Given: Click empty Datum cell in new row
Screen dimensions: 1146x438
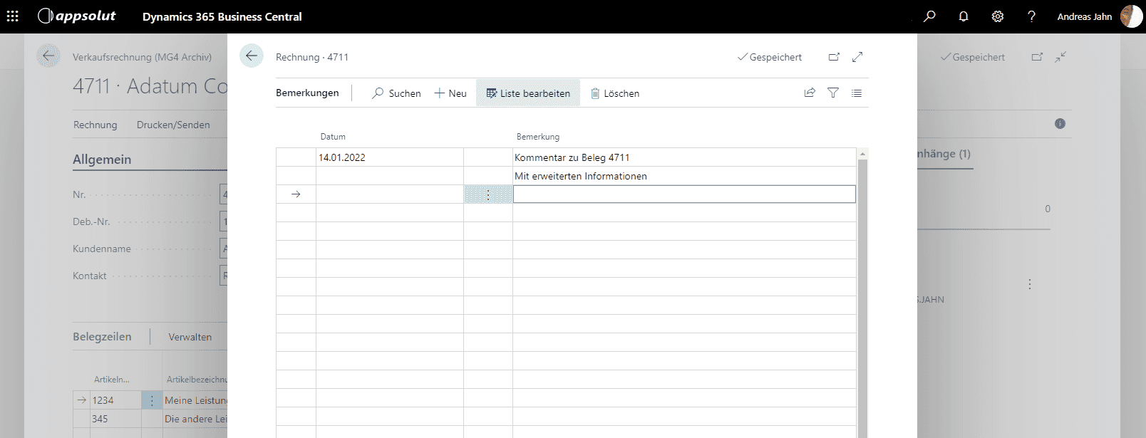Looking at the screenshot, I should point(390,194).
